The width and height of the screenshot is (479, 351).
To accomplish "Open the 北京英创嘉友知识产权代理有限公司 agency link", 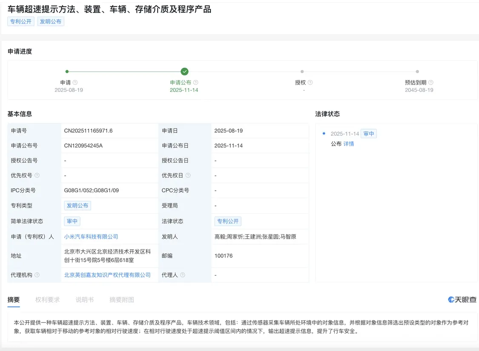I will point(106,275).
